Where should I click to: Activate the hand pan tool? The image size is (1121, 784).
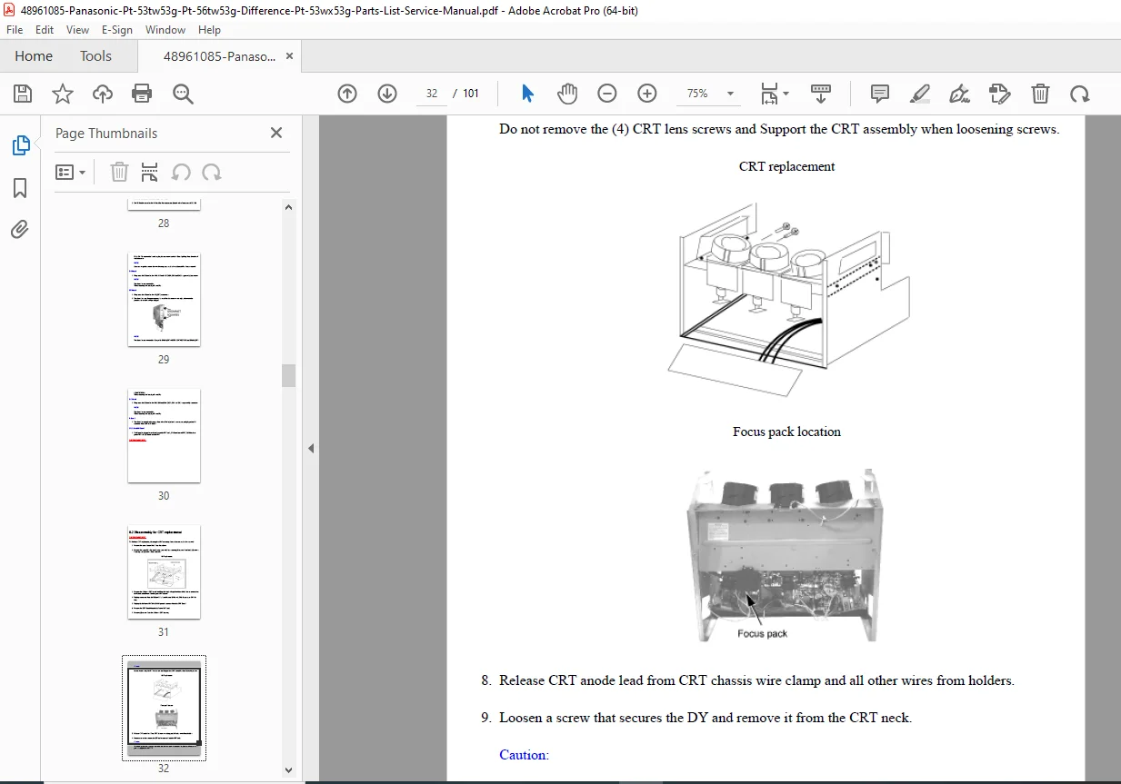pos(567,94)
